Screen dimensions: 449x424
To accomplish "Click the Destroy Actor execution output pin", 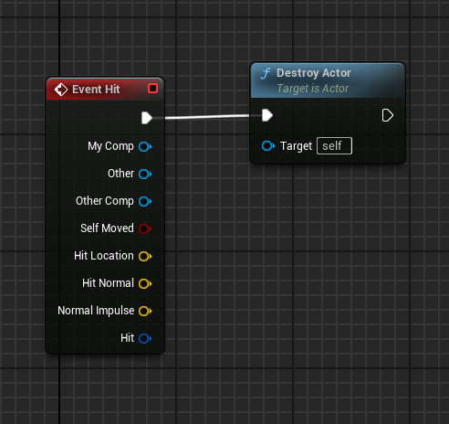I will (388, 115).
